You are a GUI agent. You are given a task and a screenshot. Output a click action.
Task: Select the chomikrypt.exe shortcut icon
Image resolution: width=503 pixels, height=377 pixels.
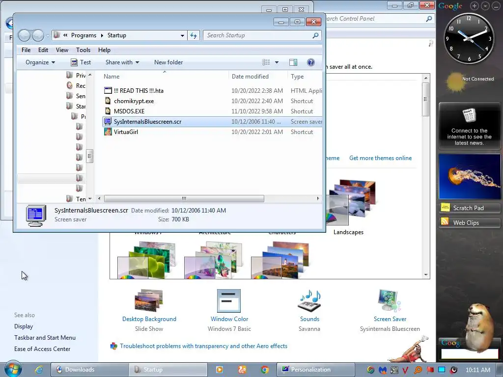pyautogui.click(x=108, y=101)
